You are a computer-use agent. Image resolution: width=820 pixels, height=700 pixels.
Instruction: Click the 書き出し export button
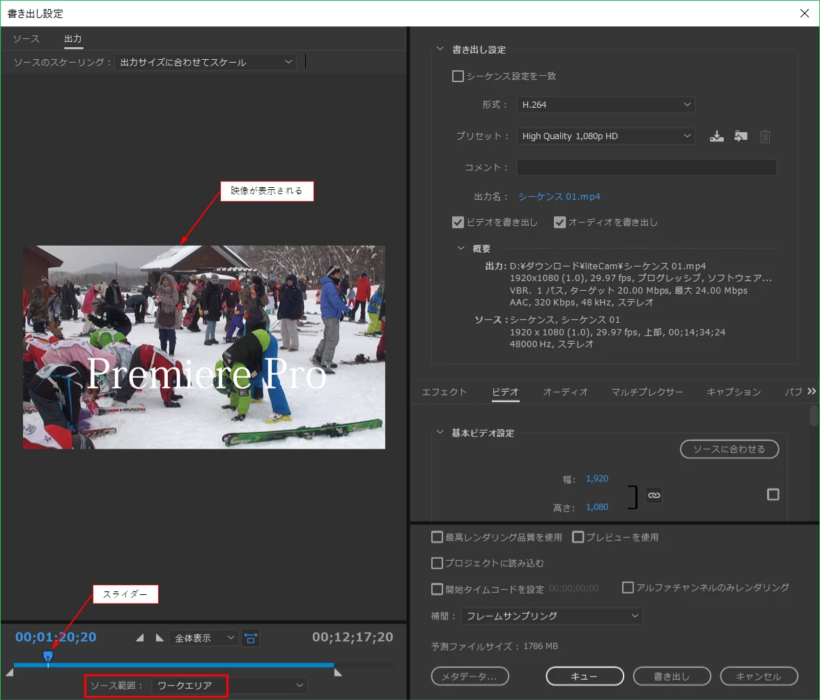click(x=672, y=676)
